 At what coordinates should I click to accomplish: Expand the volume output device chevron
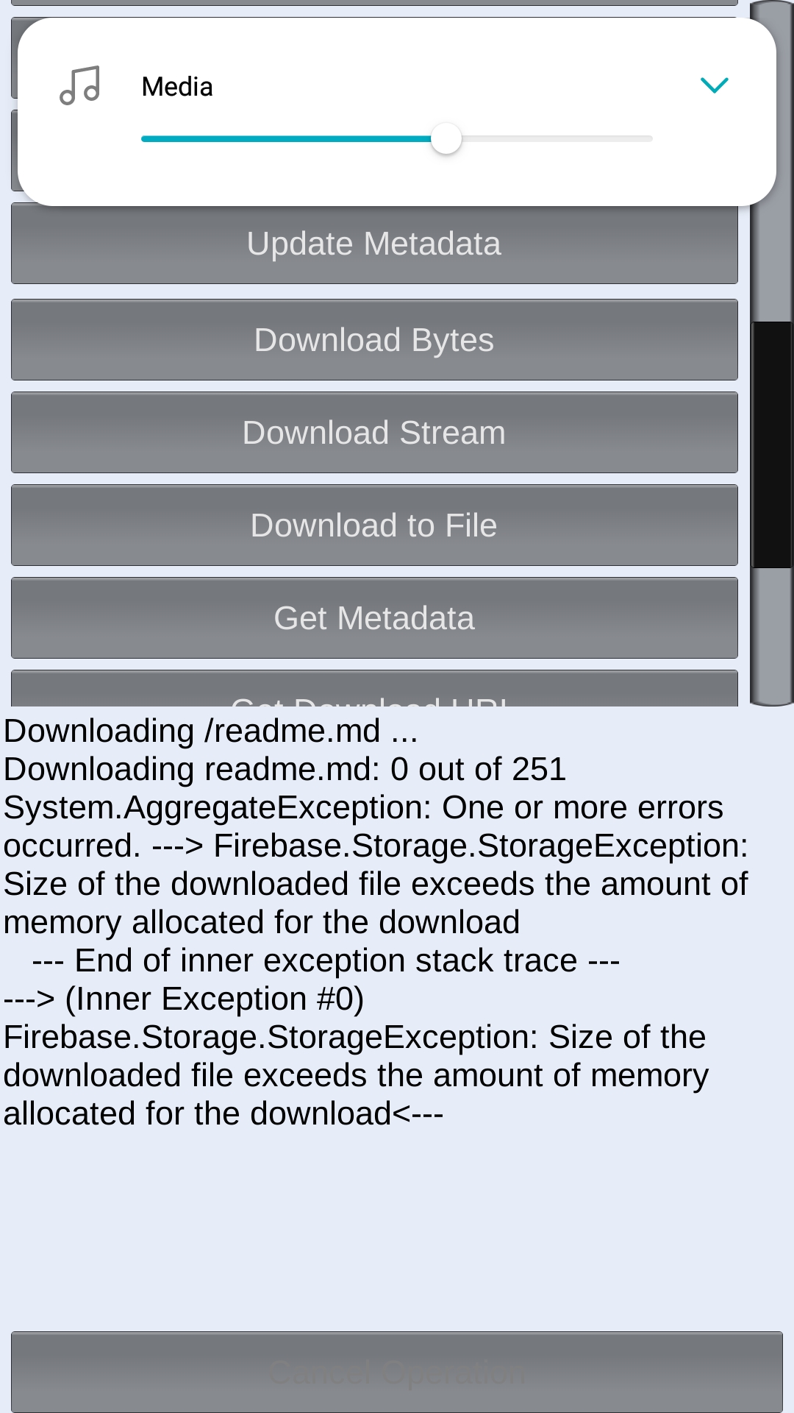click(714, 85)
